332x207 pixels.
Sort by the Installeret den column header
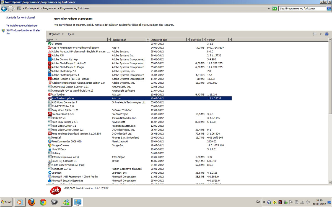click(x=168, y=40)
